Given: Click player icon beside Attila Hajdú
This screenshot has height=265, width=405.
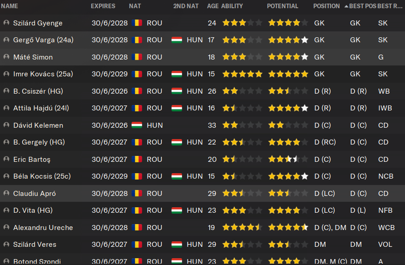Looking at the screenshot, I should 6,108.
